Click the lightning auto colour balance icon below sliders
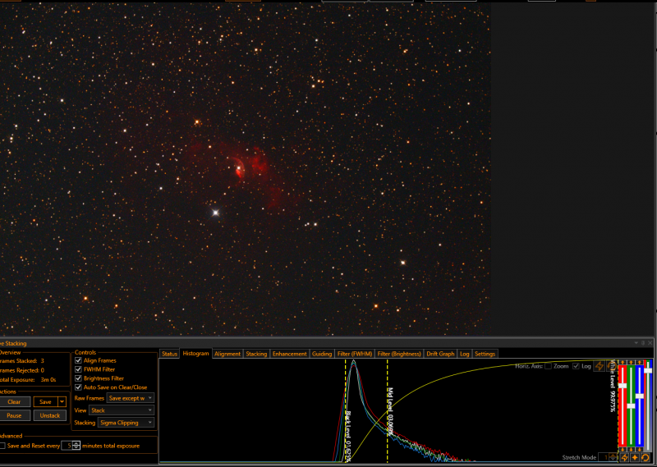Screen dimensions: 657x467 (624, 457)
